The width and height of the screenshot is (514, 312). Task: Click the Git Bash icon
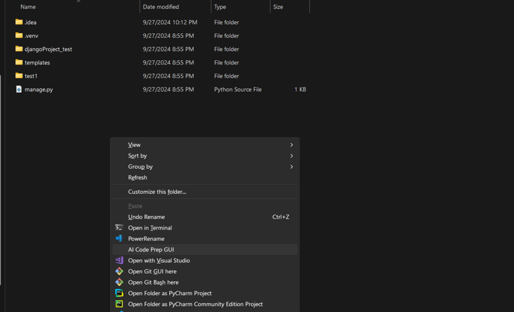point(119,282)
